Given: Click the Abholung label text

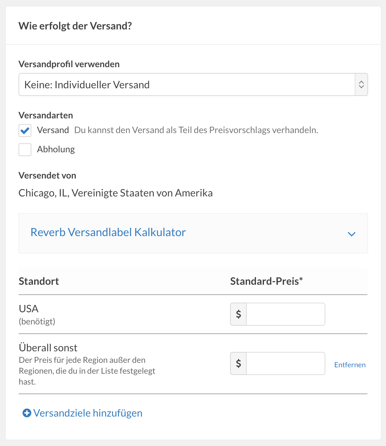Looking at the screenshot, I should click(56, 149).
